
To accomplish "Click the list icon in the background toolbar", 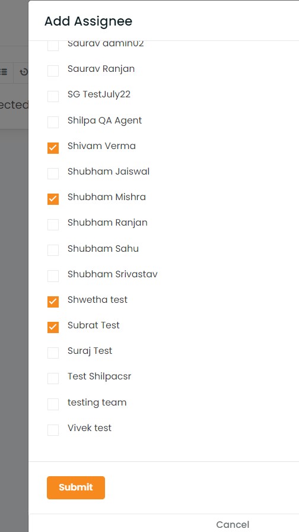I will pos(4,72).
